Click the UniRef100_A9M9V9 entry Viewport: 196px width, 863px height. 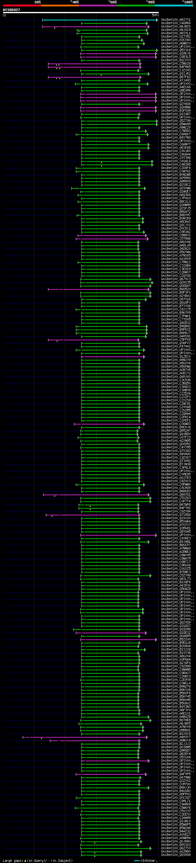coord(175,181)
